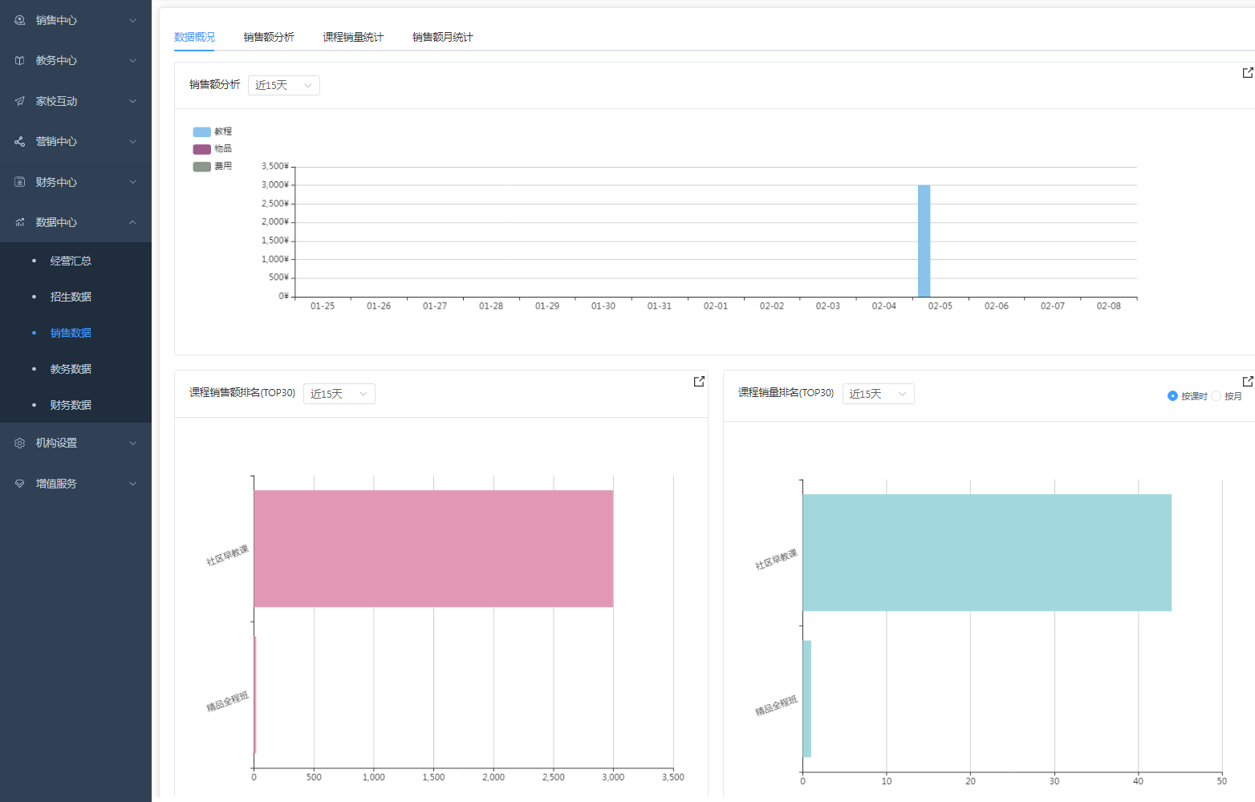This screenshot has width=1255, height=802.
Task: Click the teal 精品全程班 volume bar
Action: pyautogui.click(x=807, y=699)
